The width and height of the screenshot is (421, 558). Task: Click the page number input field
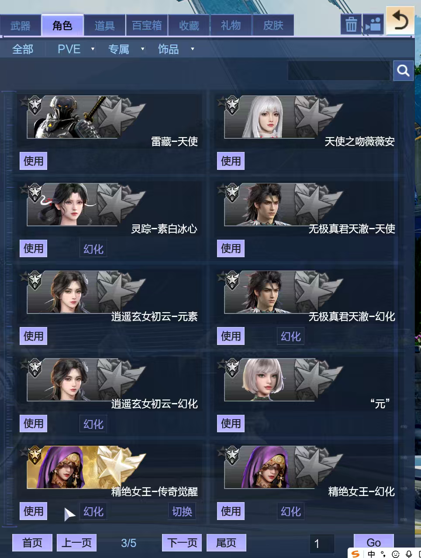tap(322, 544)
